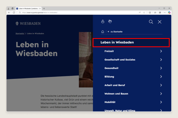Open browser settings and more menu

(165, 12)
